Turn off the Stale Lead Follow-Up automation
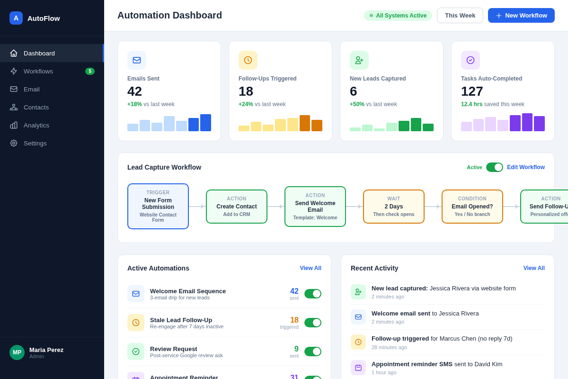 coord(312,323)
